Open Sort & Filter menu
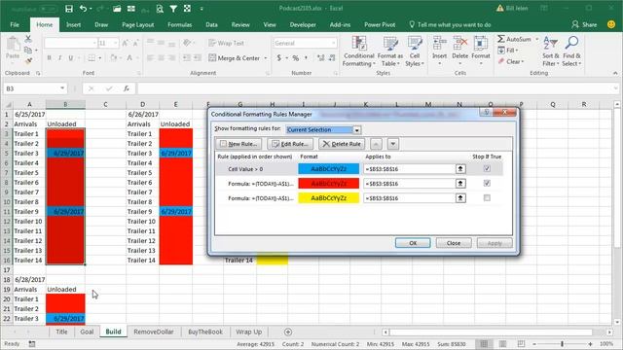Image resolution: width=623 pixels, height=350 pixels. pyautogui.click(x=551, y=52)
